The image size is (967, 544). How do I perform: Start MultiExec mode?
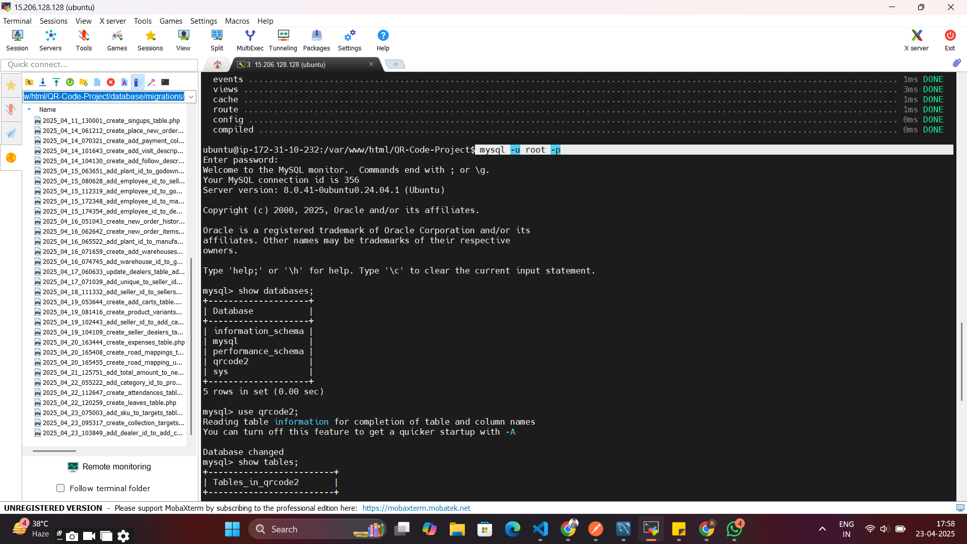pos(250,40)
